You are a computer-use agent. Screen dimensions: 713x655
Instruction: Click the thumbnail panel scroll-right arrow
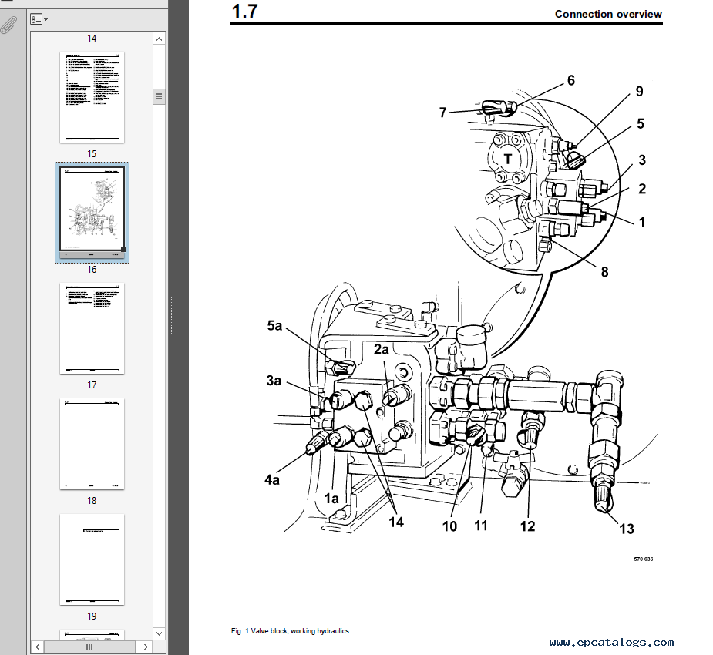click(x=146, y=647)
